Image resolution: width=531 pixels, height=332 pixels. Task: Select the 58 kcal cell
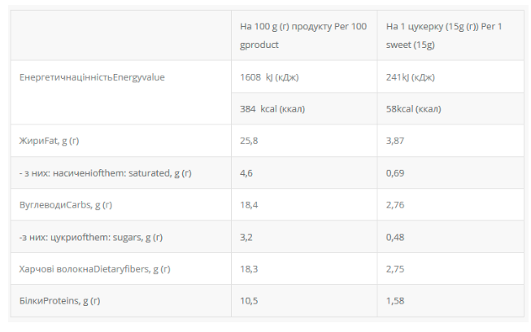413,108
